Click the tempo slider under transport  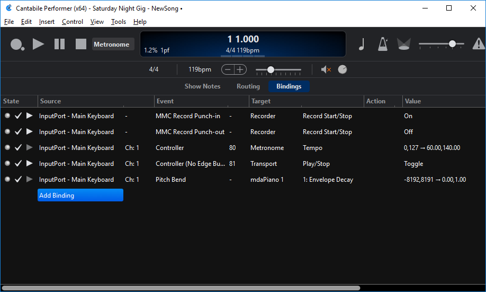(278, 70)
